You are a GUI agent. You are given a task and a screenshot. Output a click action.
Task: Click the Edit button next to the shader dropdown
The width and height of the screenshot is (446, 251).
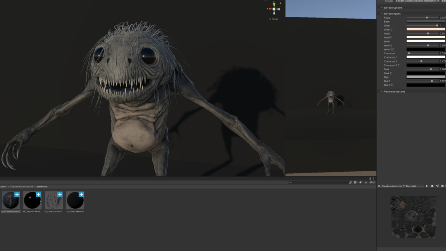coord(445,1)
